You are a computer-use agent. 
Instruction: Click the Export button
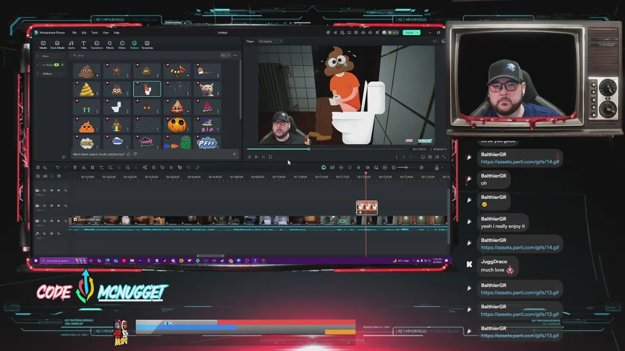click(x=411, y=33)
